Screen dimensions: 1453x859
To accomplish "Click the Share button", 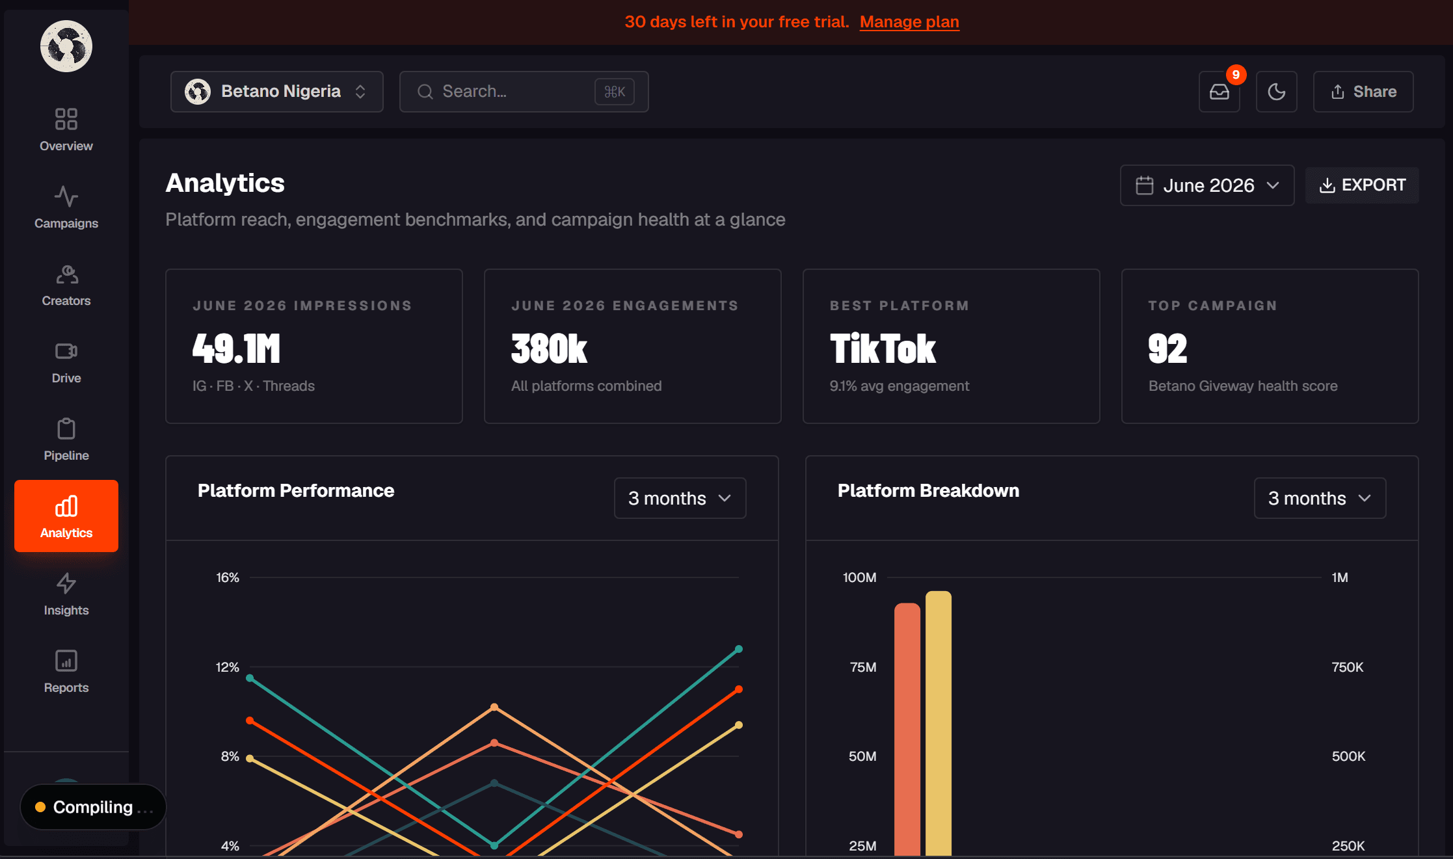I will point(1363,92).
